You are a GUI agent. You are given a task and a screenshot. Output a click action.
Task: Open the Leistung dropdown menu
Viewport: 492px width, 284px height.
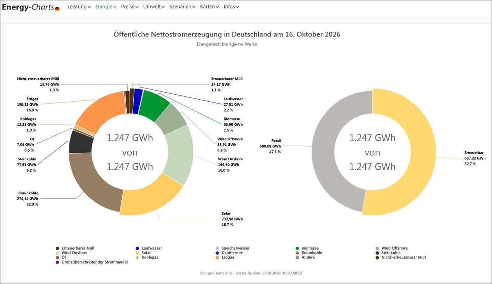click(79, 7)
